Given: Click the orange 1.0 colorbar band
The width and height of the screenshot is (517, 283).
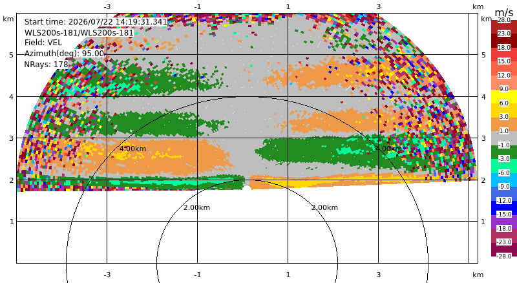Looking at the screenshot, I should (504, 124).
